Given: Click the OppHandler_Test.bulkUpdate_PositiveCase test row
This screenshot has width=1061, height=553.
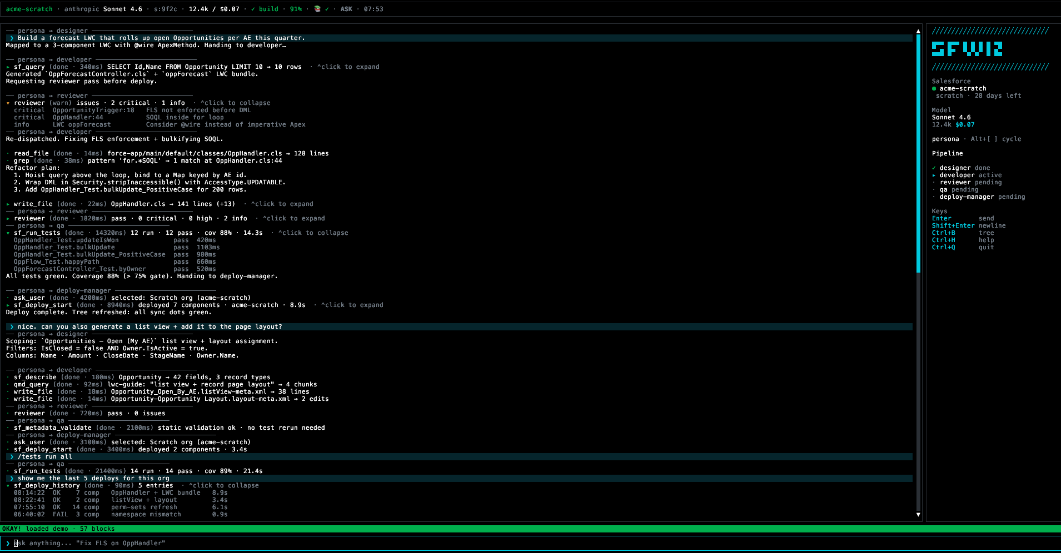Looking at the screenshot, I should (115, 254).
